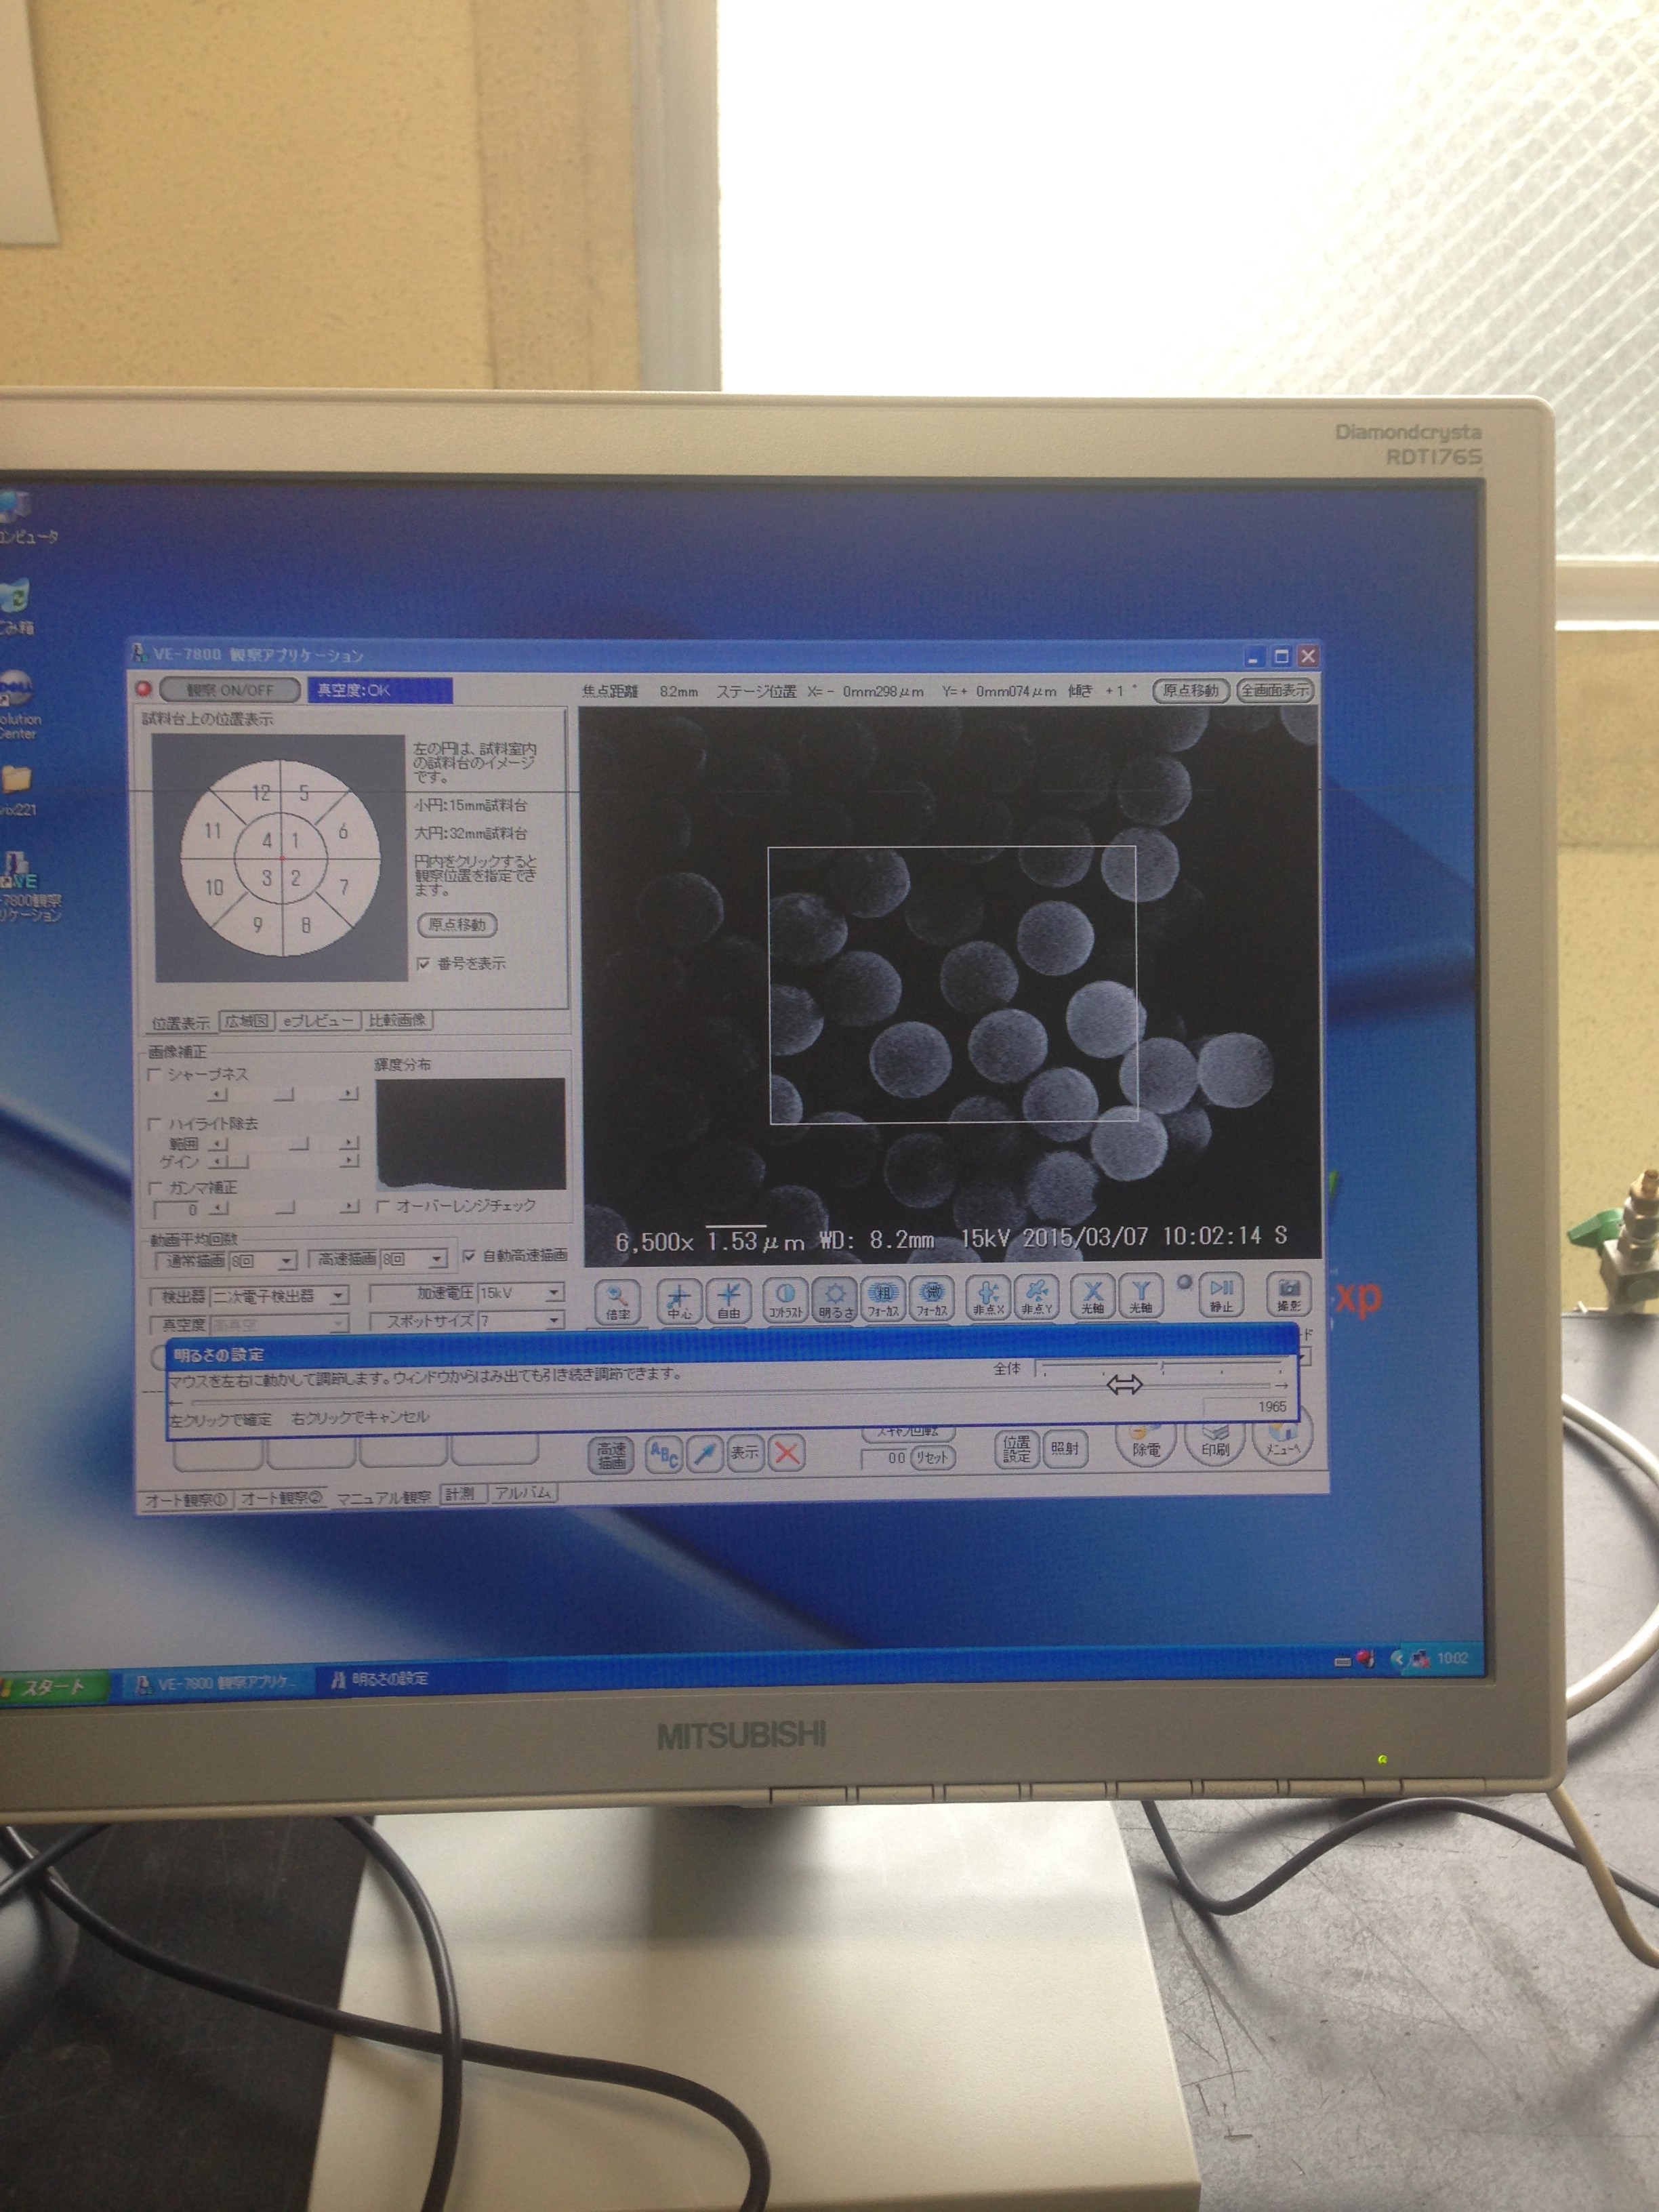Click the 位置設定 position setting button
Screen dimensions: 1659x2212
click(x=1017, y=1449)
